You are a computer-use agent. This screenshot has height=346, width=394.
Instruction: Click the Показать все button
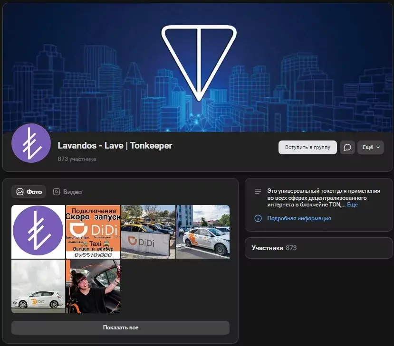[120, 327]
